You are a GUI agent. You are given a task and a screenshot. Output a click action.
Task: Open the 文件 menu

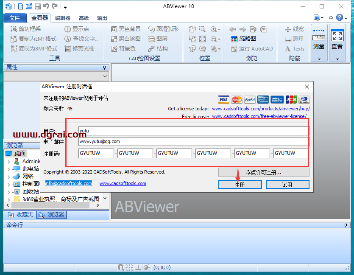[x=15, y=18]
